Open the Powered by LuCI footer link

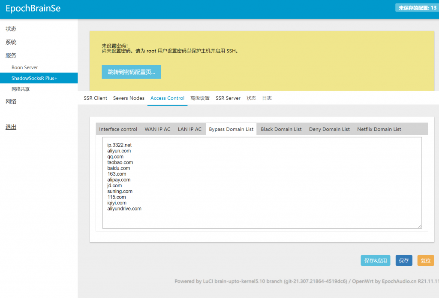(x=261, y=281)
